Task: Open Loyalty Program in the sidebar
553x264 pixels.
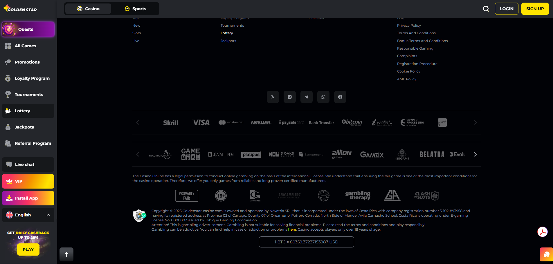Action: point(28,78)
